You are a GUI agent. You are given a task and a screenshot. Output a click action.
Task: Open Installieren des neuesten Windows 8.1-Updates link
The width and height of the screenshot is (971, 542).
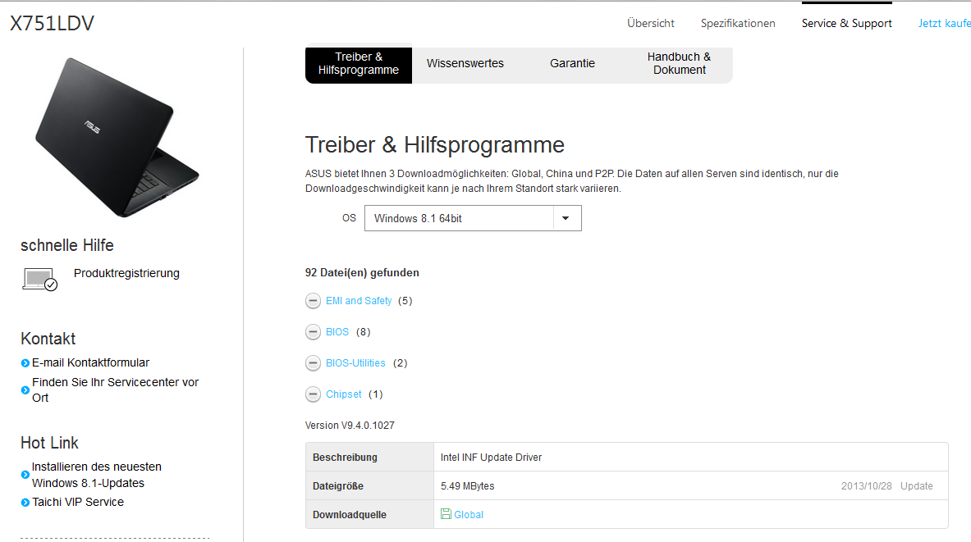[97, 475]
